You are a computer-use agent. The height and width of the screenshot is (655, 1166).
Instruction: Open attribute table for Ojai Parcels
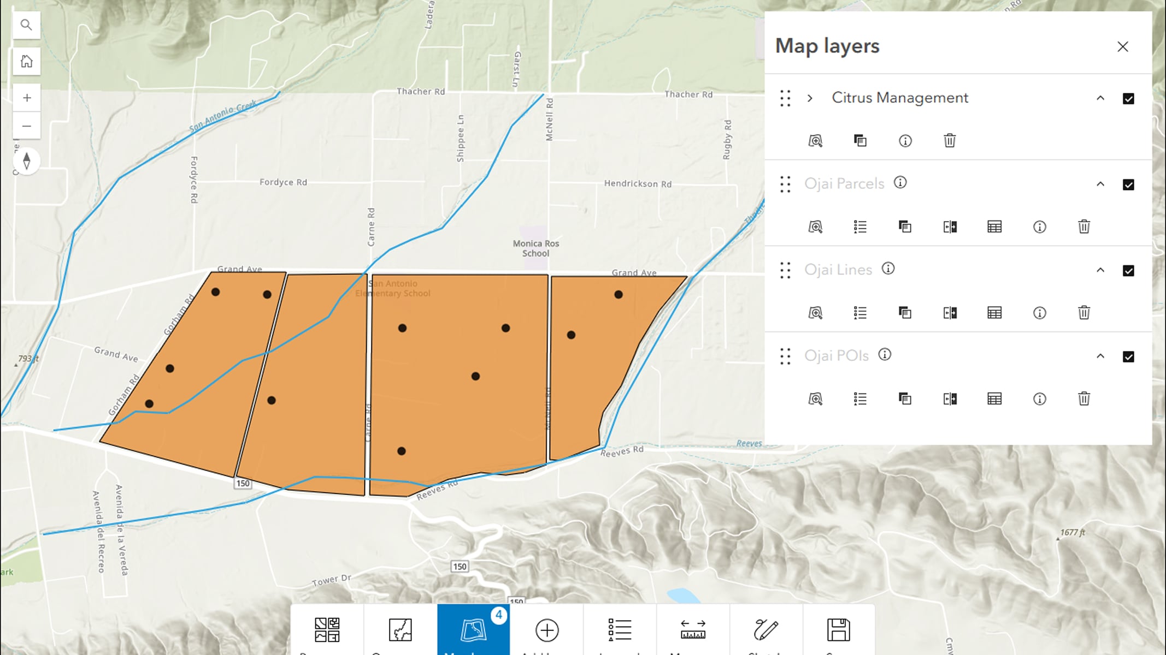point(994,227)
